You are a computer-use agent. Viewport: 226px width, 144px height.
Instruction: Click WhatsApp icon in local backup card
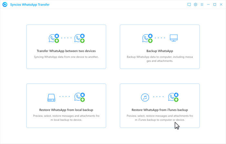79,97
